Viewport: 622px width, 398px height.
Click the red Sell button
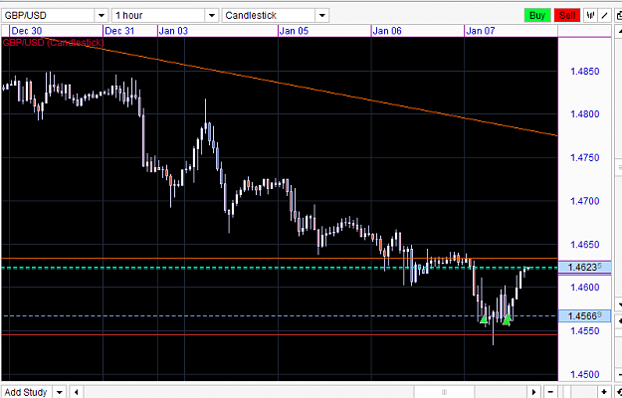[567, 16]
